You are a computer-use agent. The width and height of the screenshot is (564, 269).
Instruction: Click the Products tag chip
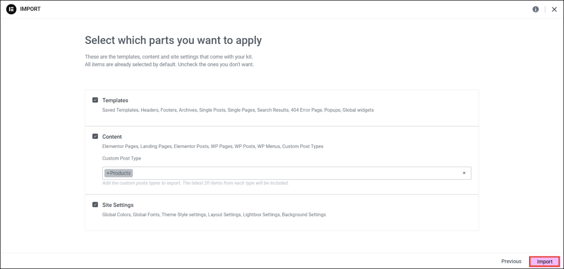[x=120, y=173]
